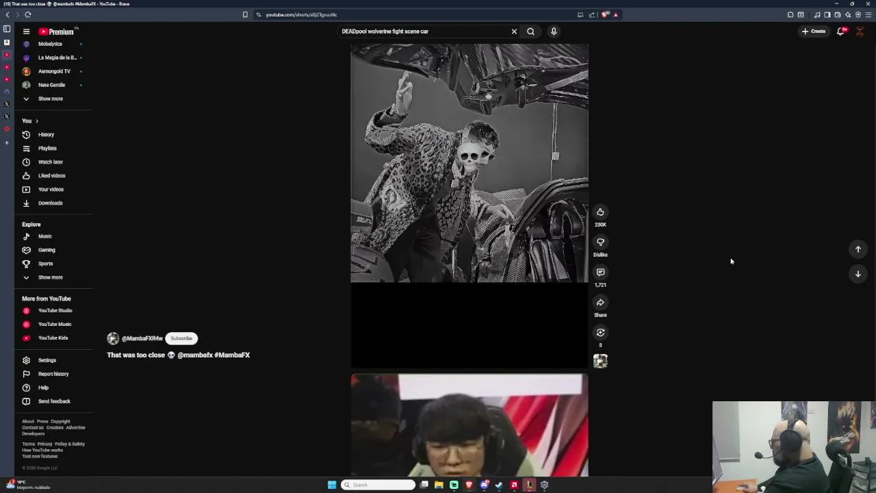The height and width of the screenshot is (493, 876).
Task: Like the MambaFX short
Action: click(600, 212)
